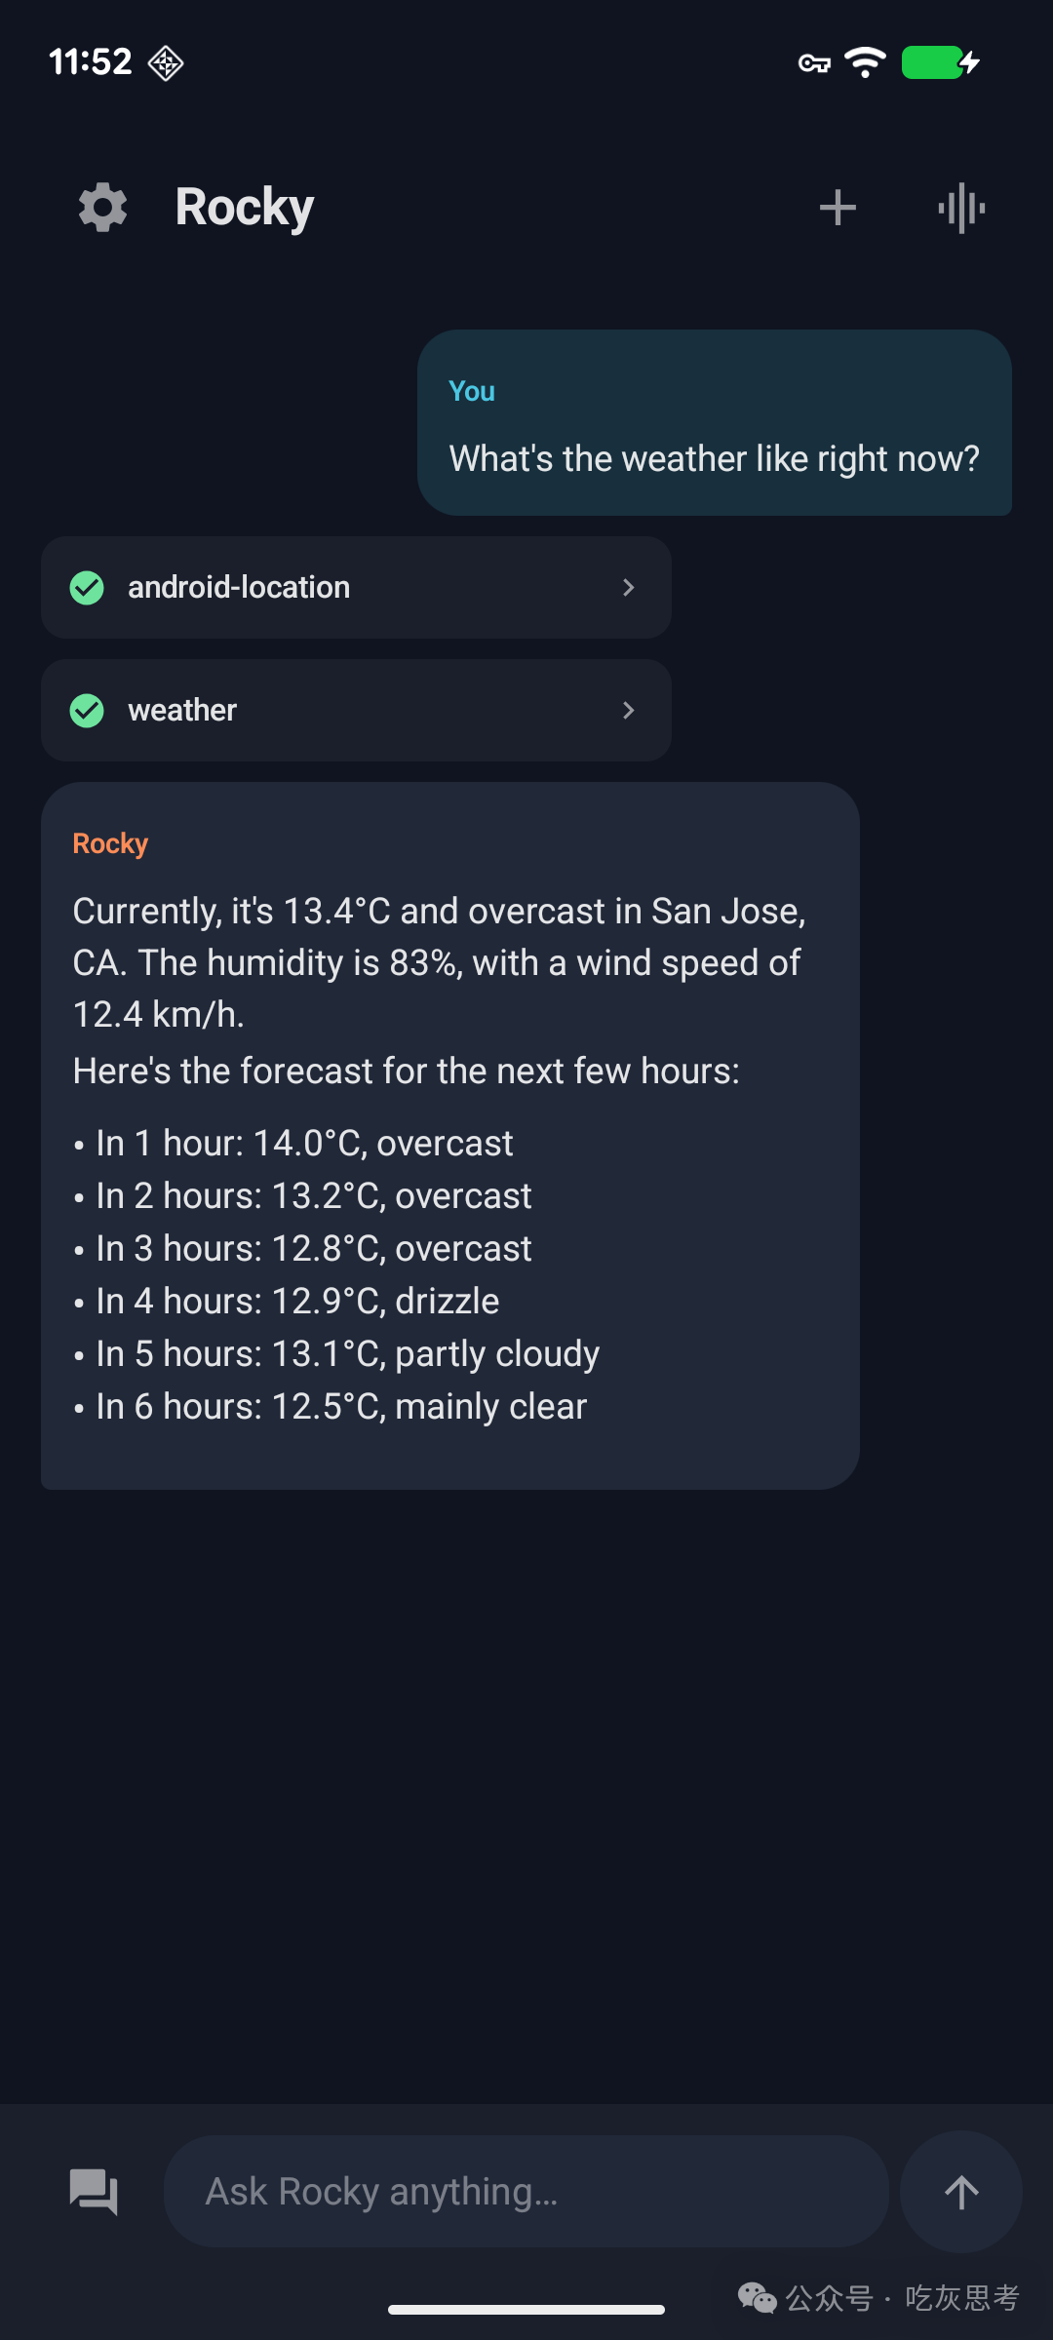Viewport: 1053px width, 2340px height.
Task: Activate voice mode waveform icon
Action: (x=961, y=208)
